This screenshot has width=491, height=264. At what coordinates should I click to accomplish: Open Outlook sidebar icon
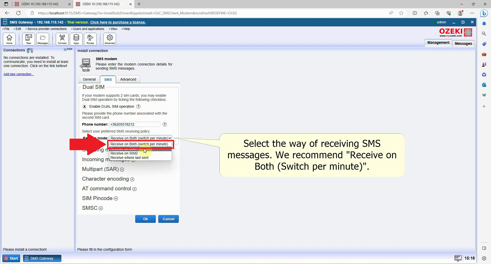pos(484,85)
